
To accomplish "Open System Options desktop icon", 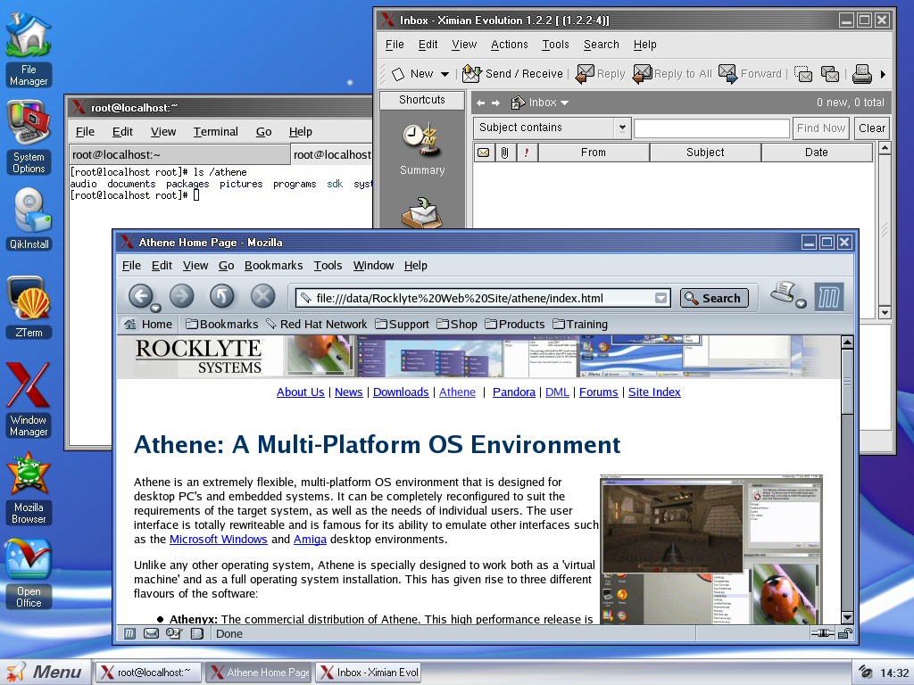I will pyautogui.click(x=29, y=137).
